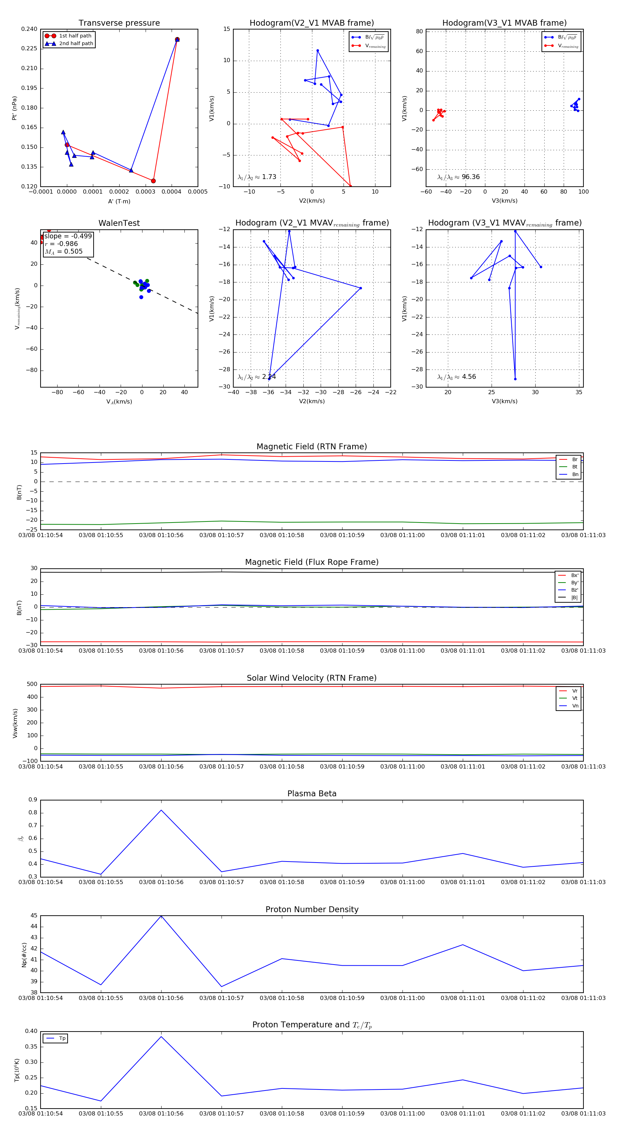Click the Bx' legend entry

click(568, 575)
